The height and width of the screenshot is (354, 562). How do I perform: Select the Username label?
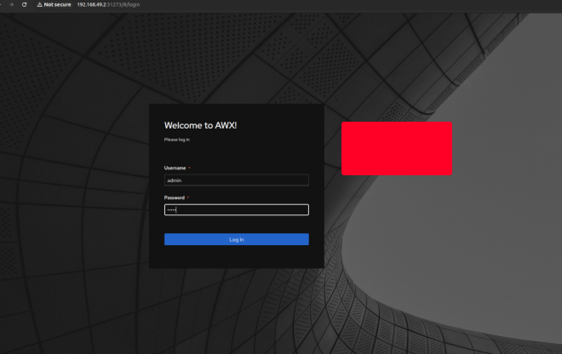[x=175, y=168]
